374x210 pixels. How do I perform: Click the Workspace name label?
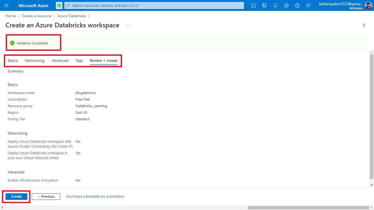21,93
